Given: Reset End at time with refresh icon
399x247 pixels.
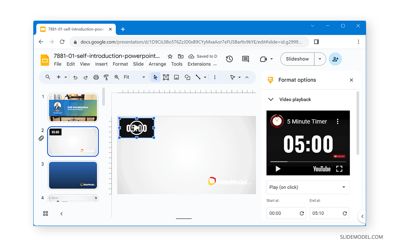Looking at the screenshot, I should click(345, 213).
